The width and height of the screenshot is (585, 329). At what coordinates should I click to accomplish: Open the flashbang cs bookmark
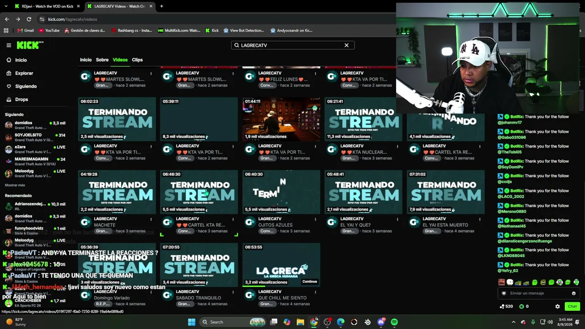pos(131,31)
